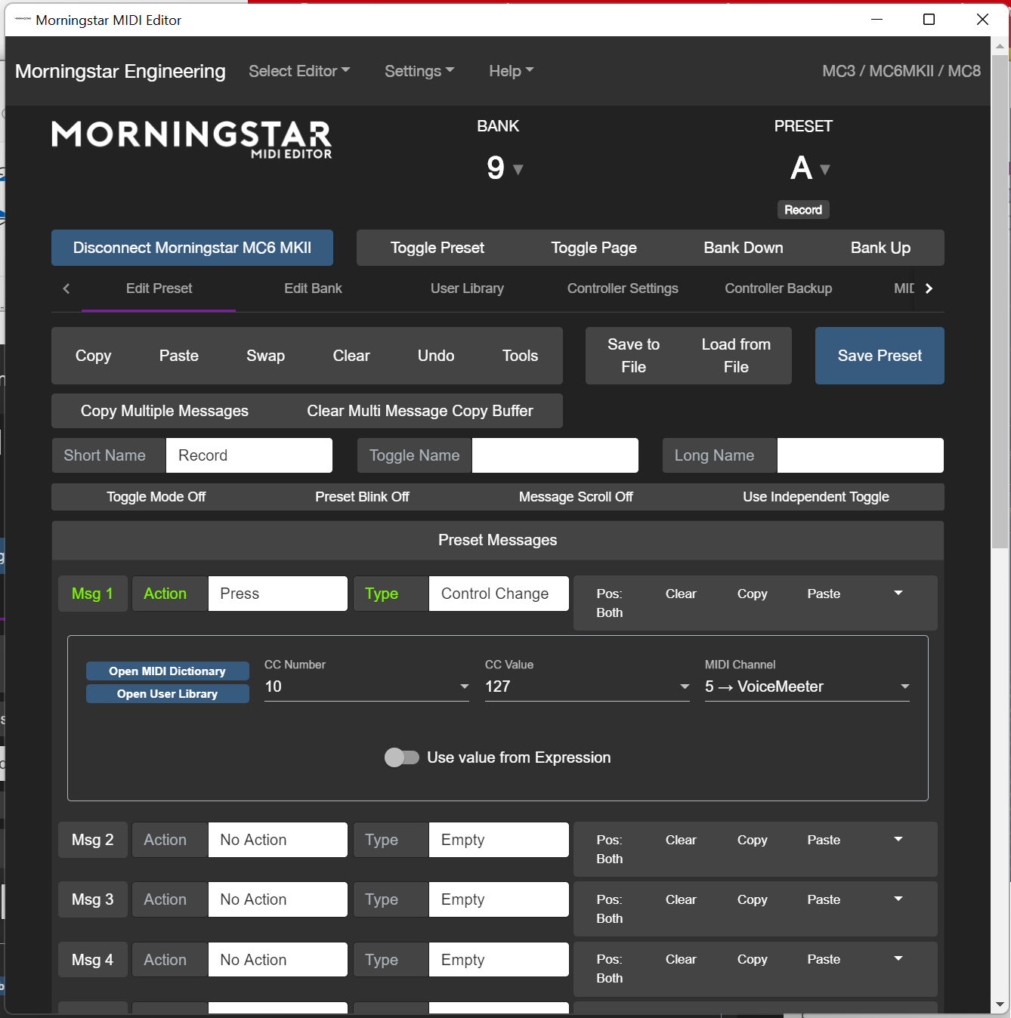Switch to the User Library tab
This screenshot has width=1011, height=1018.
click(x=467, y=288)
